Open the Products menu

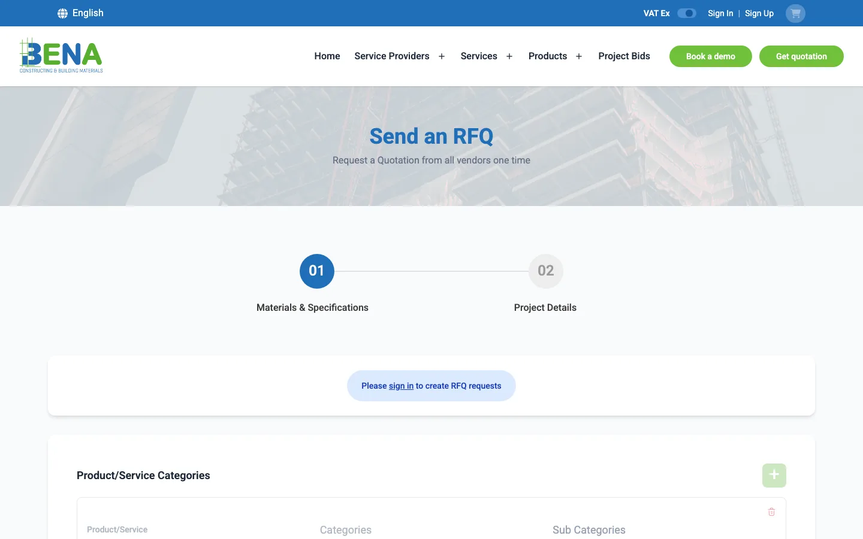[x=548, y=56]
